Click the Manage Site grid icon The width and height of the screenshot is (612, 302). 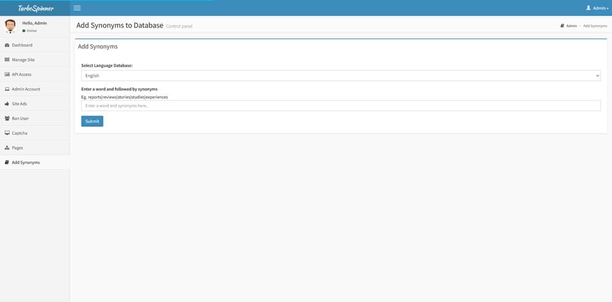(7, 60)
